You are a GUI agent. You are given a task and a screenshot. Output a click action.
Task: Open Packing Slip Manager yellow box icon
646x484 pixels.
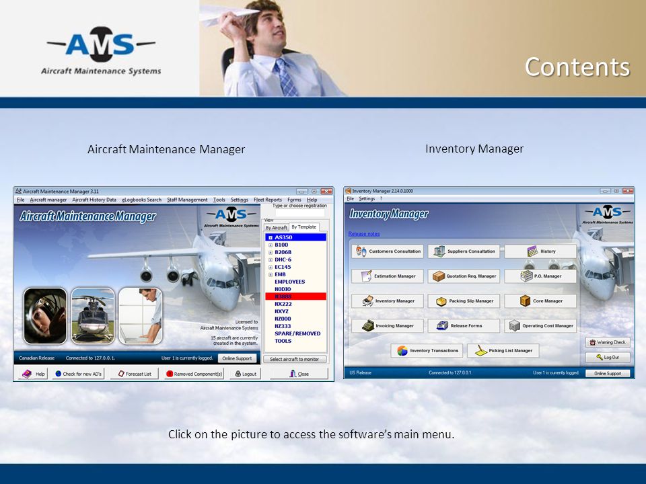(x=441, y=301)
